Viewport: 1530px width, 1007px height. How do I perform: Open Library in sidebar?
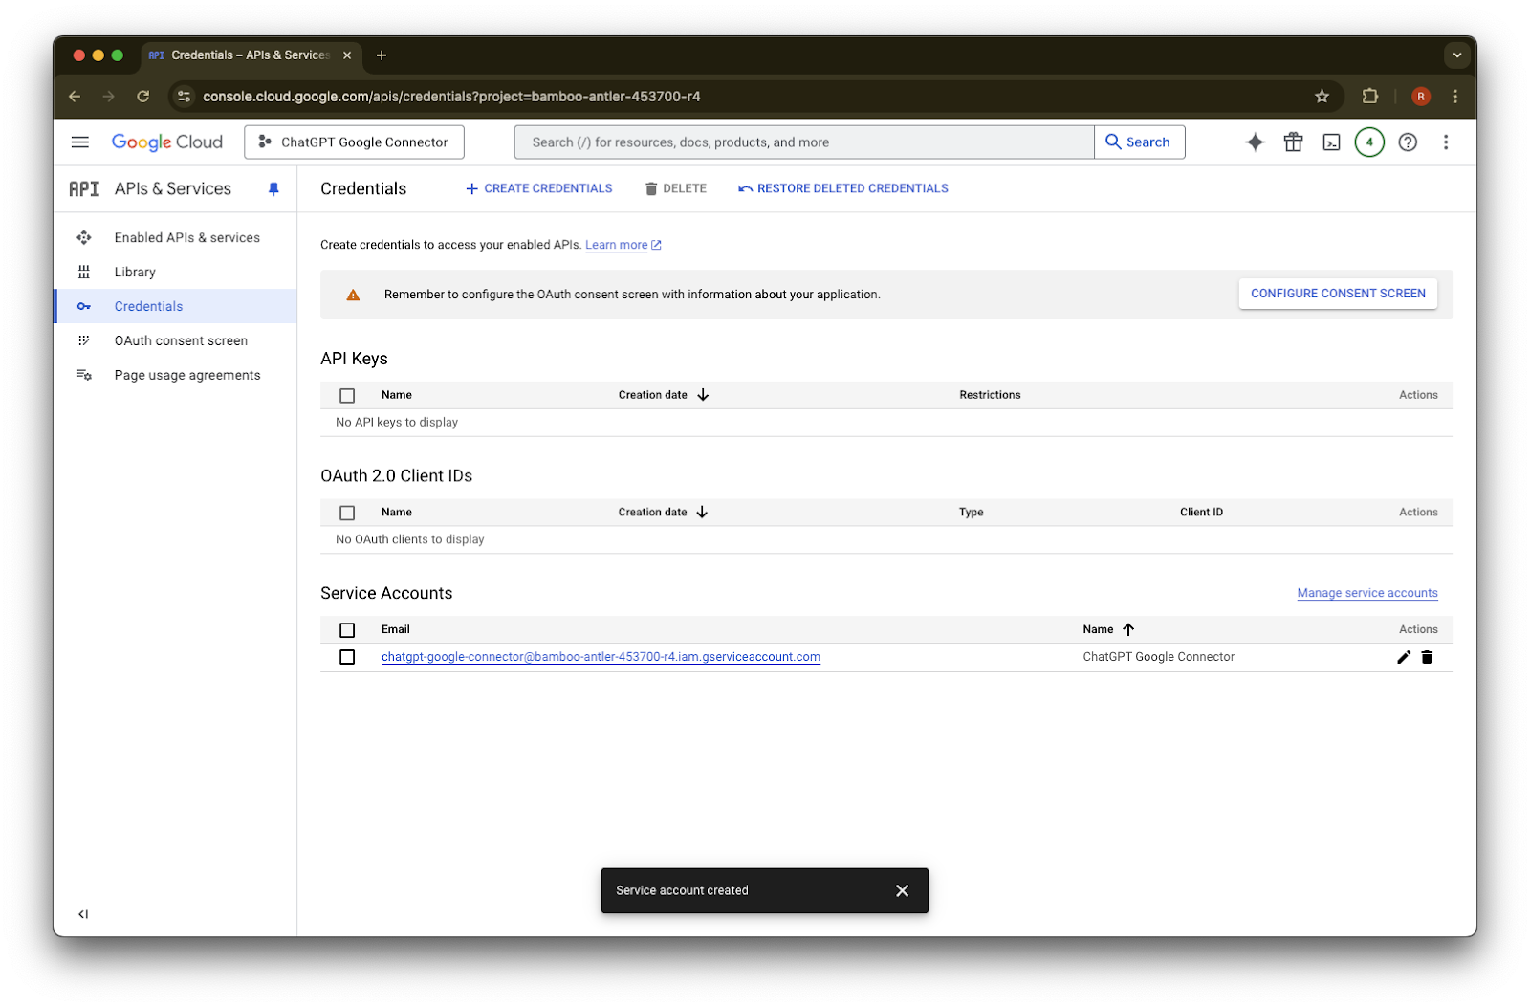click(176, 273)
